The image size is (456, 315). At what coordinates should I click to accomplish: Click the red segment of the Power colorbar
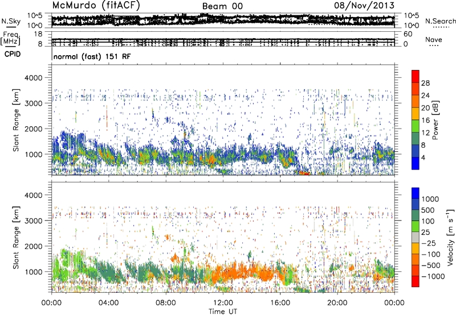416,76
